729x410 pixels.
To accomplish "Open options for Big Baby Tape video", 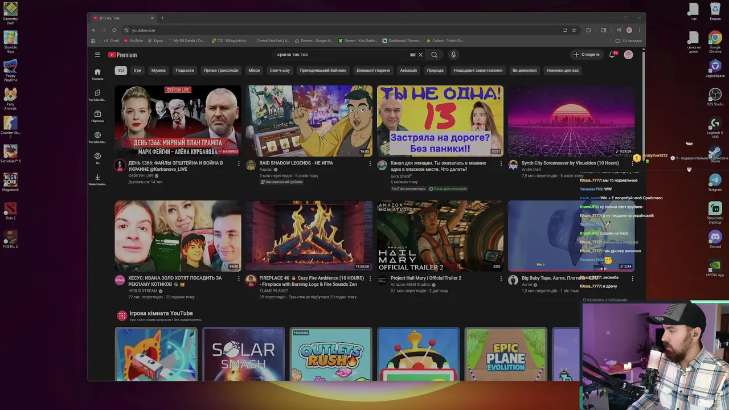I will pos(632,278).
